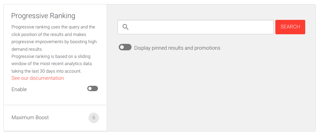
Task: Click the Display pinned results and promotions label
Action: (177, 48)
